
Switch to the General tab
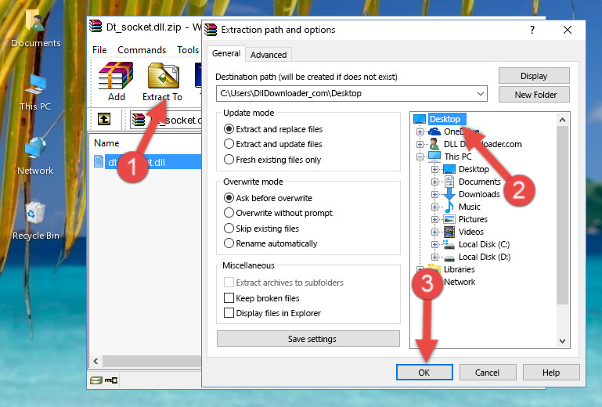coord(226,53)
